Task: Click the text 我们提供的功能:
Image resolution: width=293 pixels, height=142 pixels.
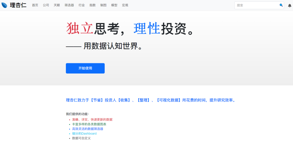Action: [78, 114]
